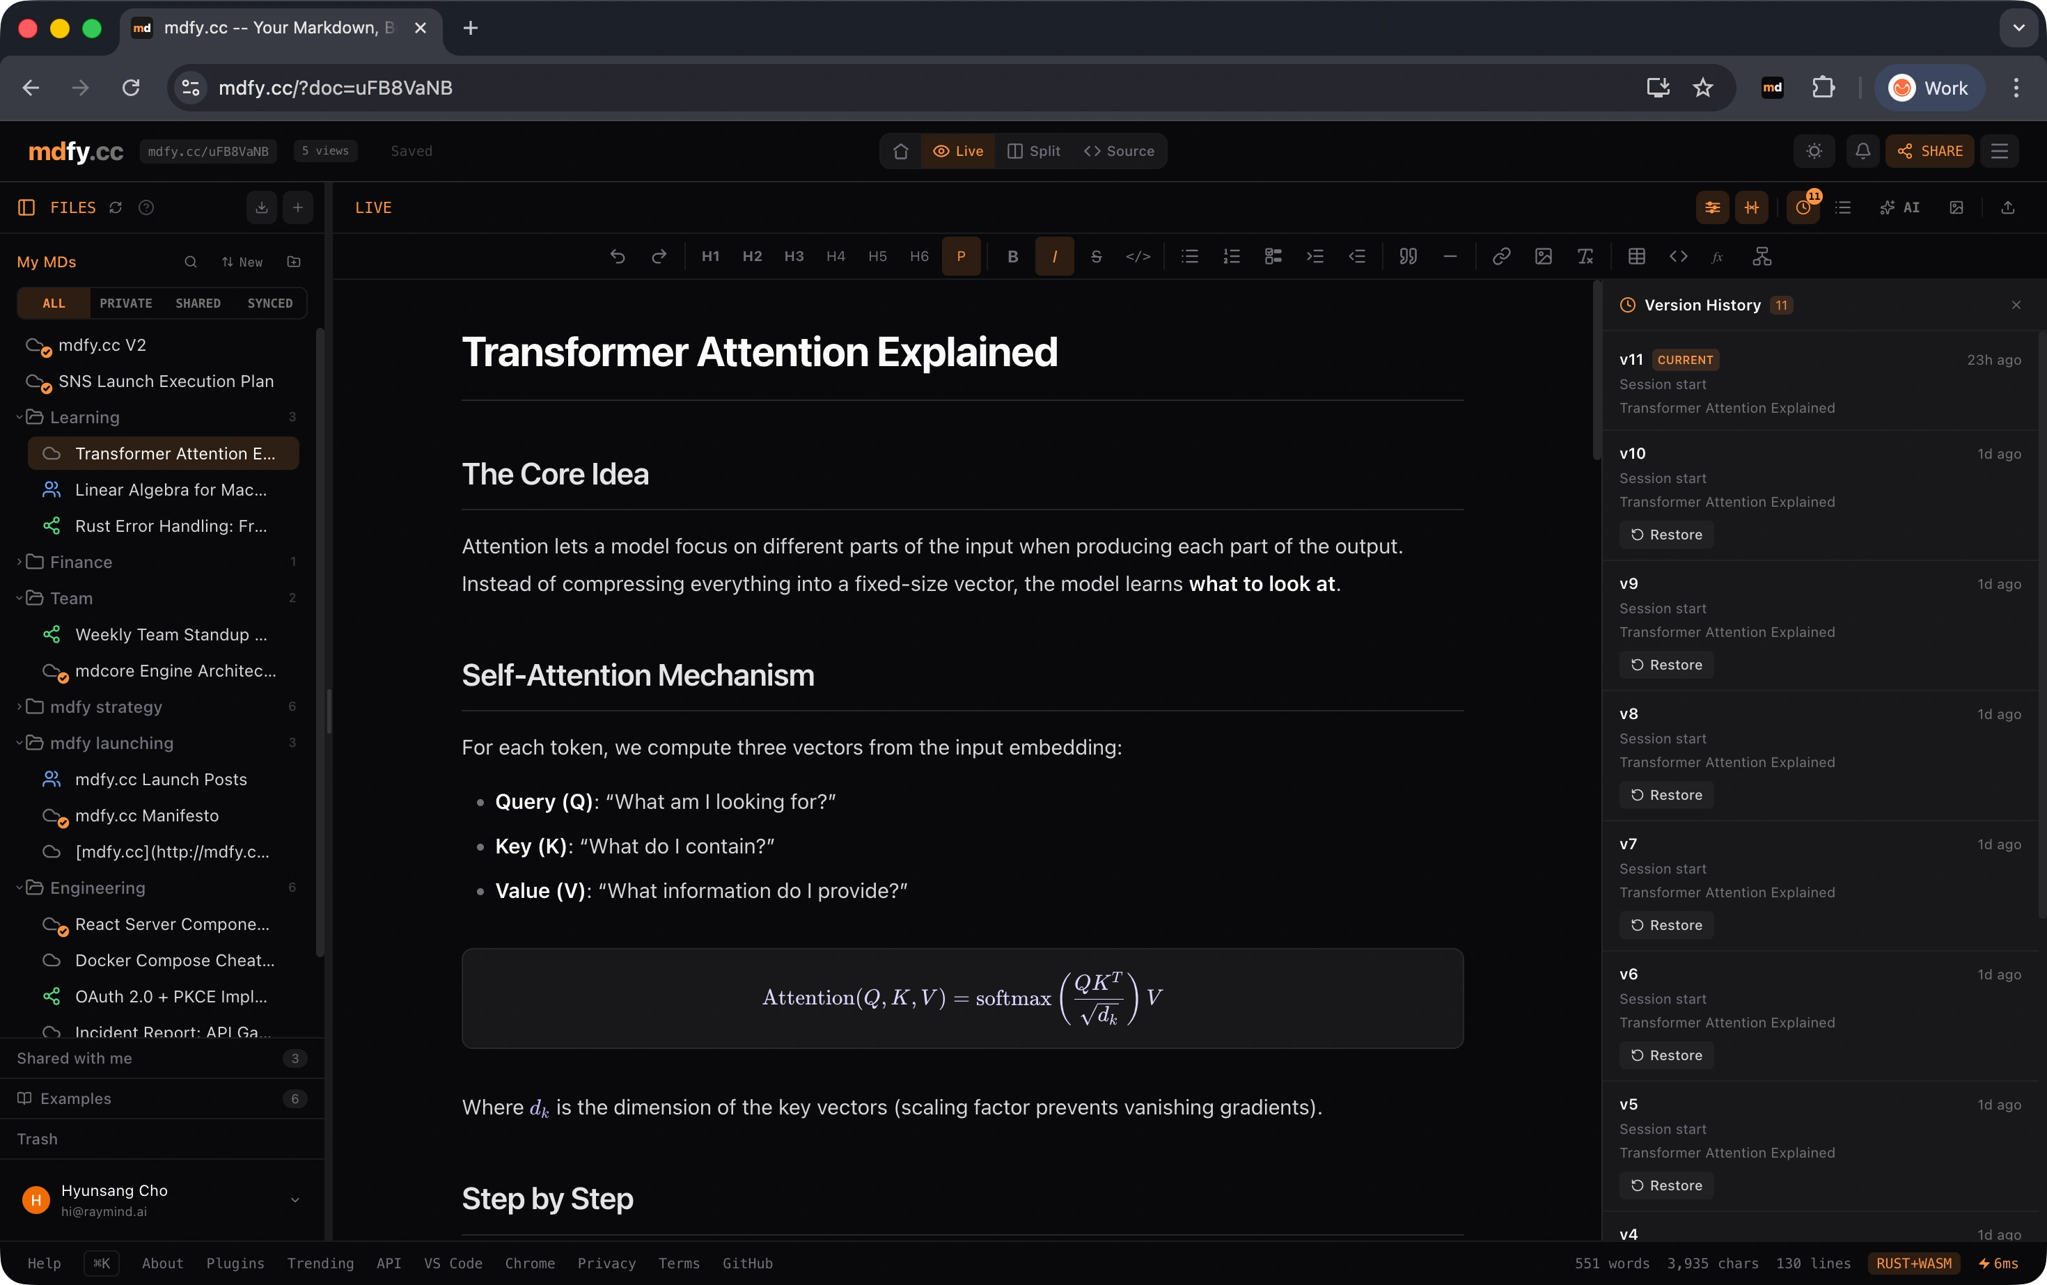Toggle bold formatting button

(x=1012, y=257)
